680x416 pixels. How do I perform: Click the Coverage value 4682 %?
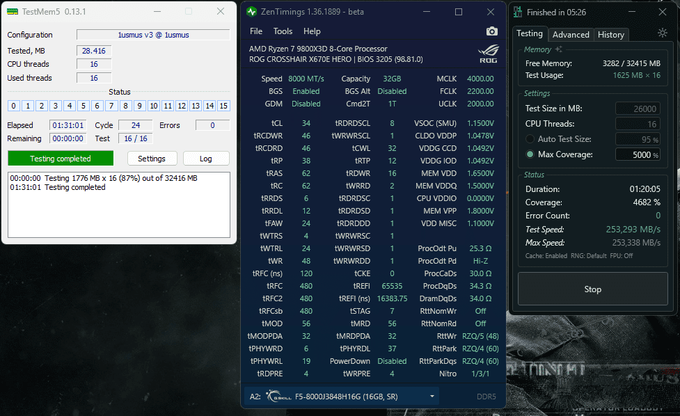tap(647, 202)
